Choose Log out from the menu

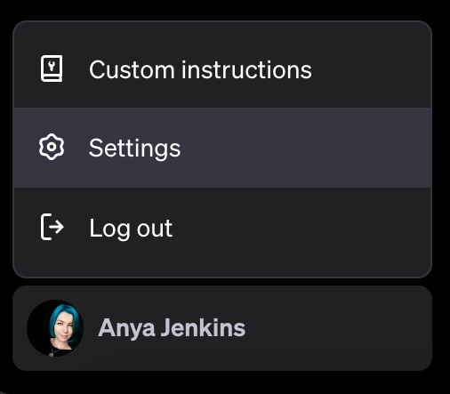coord(222,228)
